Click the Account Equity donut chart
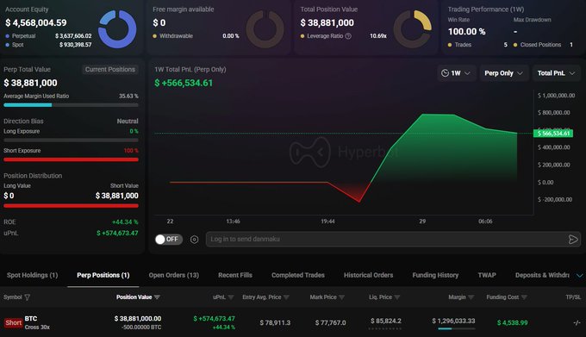The height and width of the screenshot is (337, 586). pos(117,29)
